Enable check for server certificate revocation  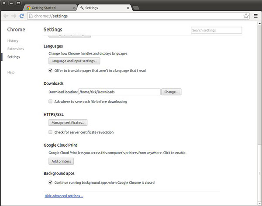click(51, 132)
